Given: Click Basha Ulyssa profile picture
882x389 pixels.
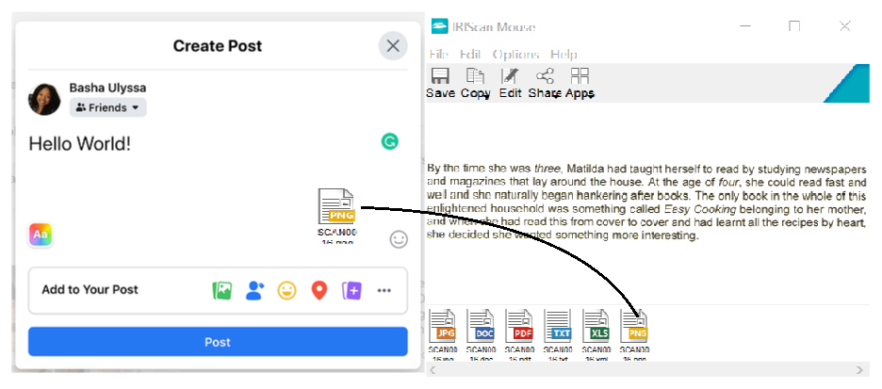Looking at the screenshot, I should tap(44, 100).
